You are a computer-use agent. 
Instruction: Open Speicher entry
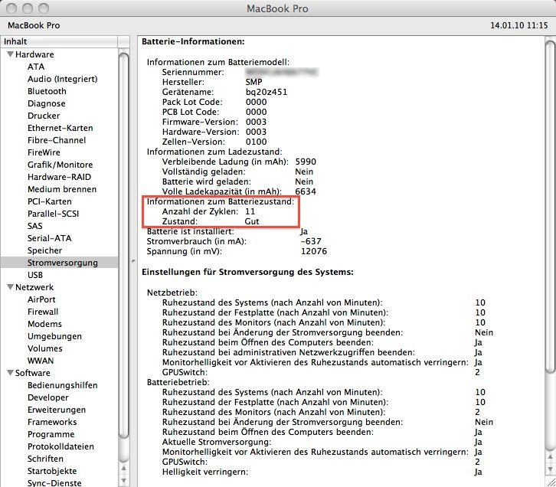[x=44, y=250]
